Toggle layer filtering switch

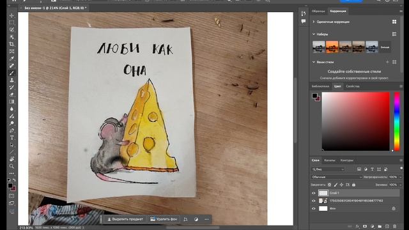(x=401, y=168)
